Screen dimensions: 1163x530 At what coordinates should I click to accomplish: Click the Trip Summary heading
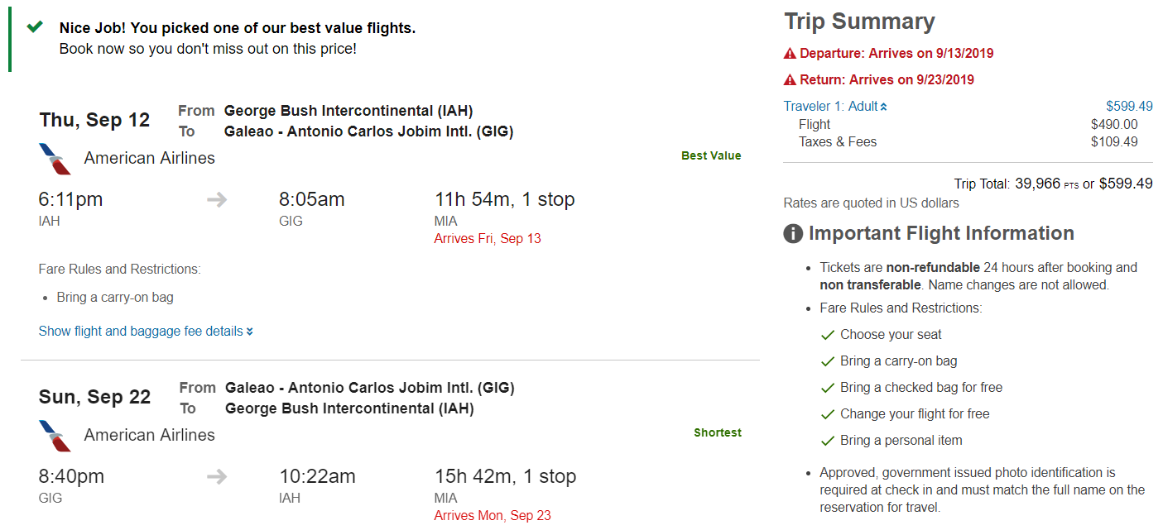tap(859, 21)
